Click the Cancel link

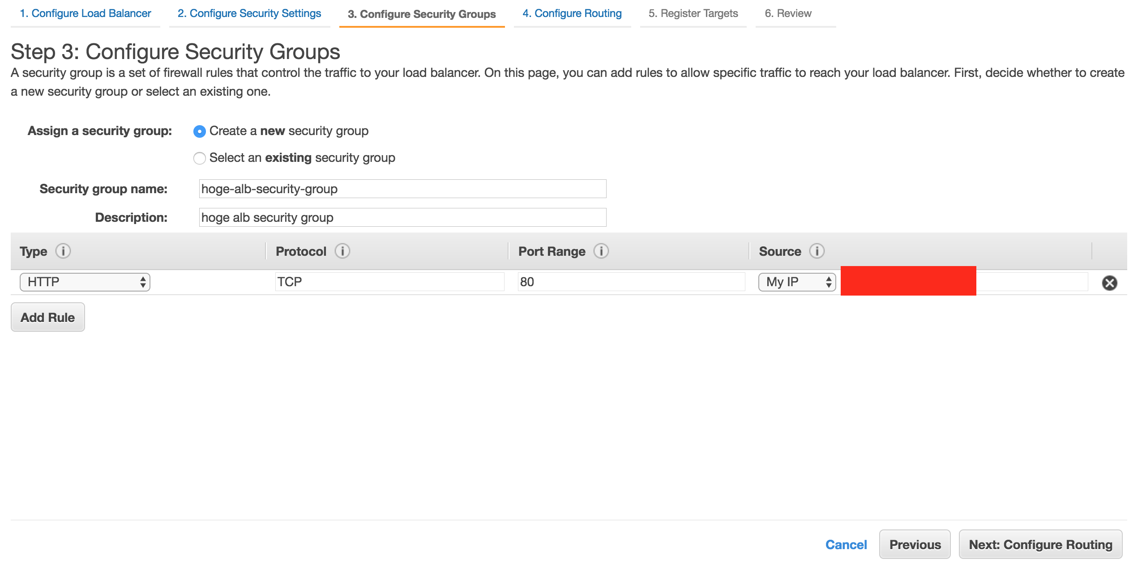coord(846,545)
